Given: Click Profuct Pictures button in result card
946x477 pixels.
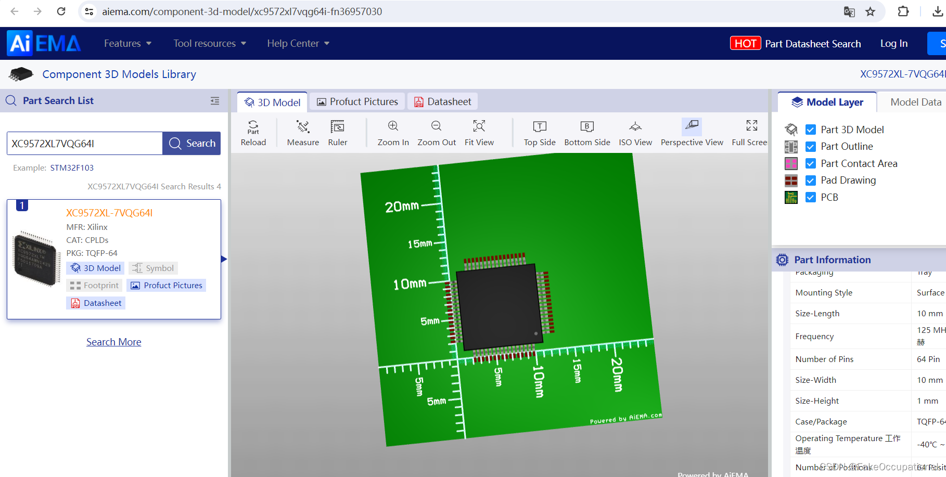Looking at the screenshot, I should click(x=166, y=285).
